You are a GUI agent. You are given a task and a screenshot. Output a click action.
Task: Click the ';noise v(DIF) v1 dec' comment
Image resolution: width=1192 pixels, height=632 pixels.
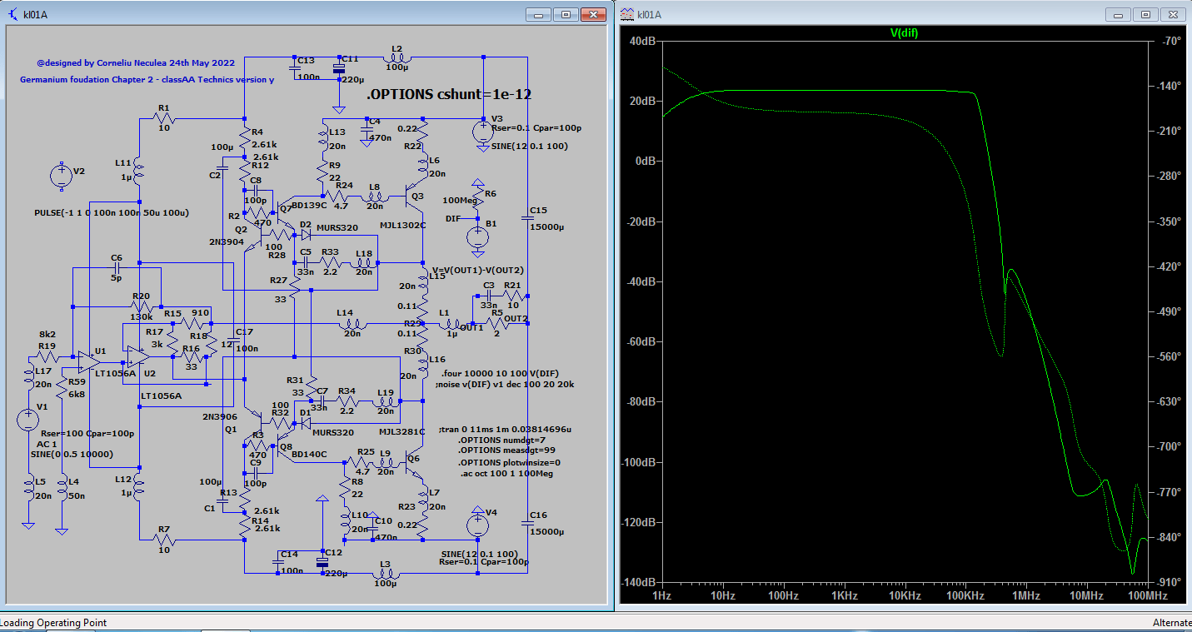505,385
